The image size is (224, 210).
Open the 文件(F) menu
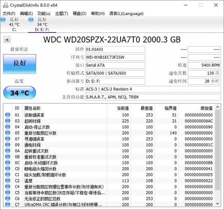click(9, 14)
